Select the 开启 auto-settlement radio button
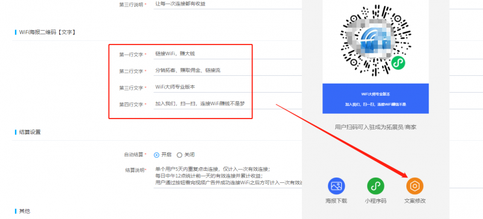The image size is (483, 219). pyautogui.click(x=156, y=155)
